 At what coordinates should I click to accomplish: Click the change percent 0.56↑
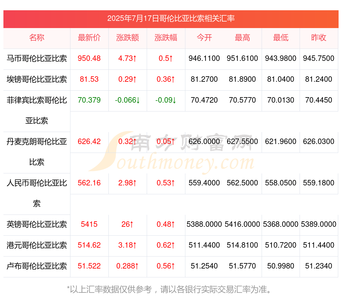tap(166, 266)
